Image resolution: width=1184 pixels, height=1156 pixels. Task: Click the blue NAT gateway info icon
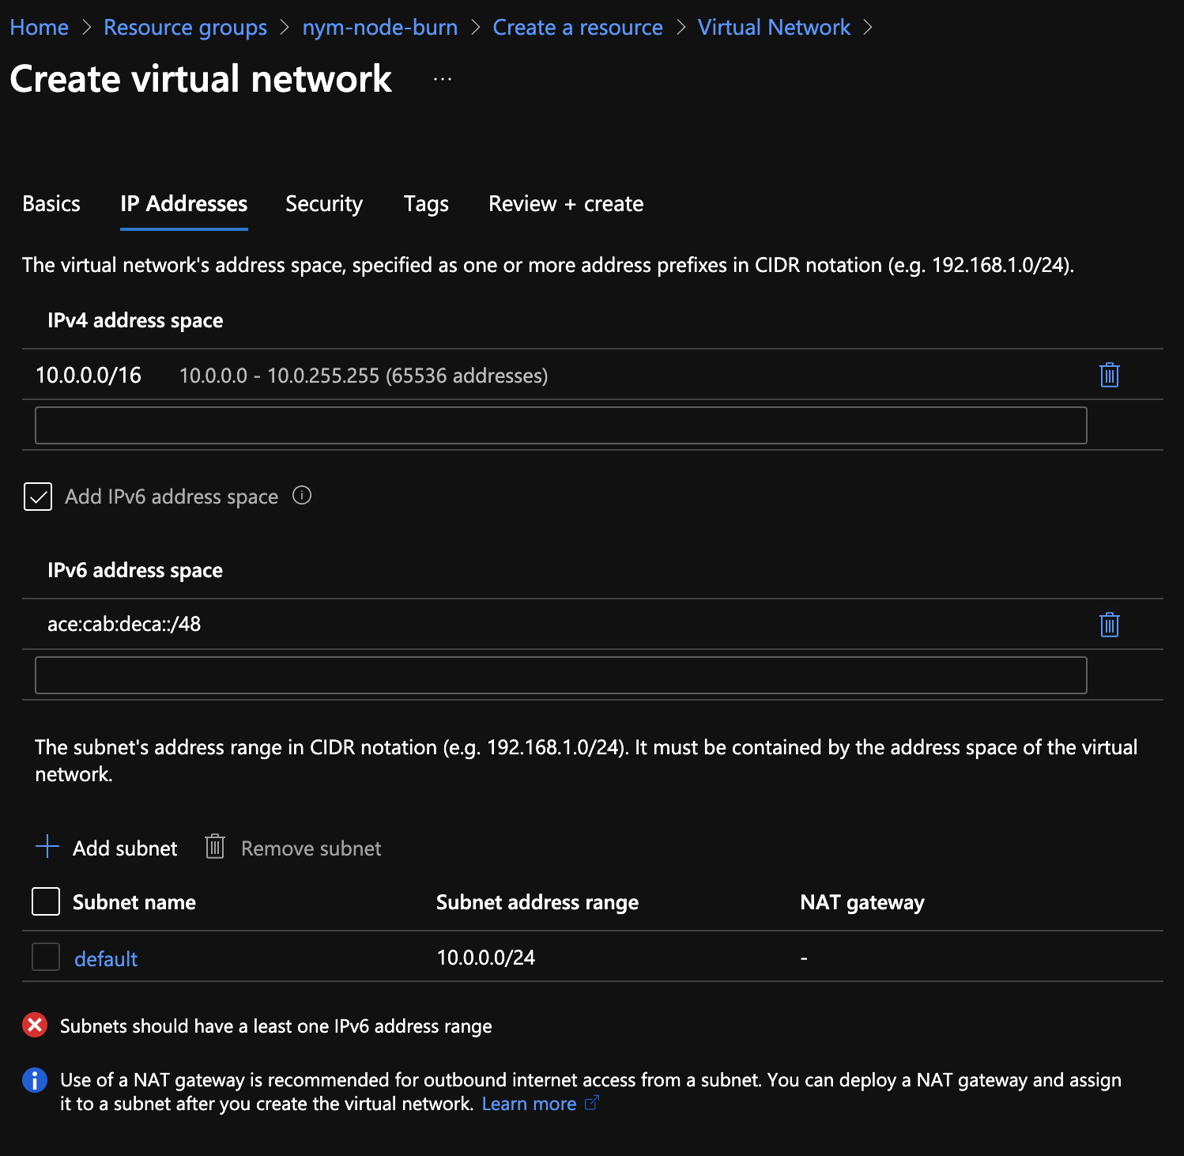[34, 1080]
